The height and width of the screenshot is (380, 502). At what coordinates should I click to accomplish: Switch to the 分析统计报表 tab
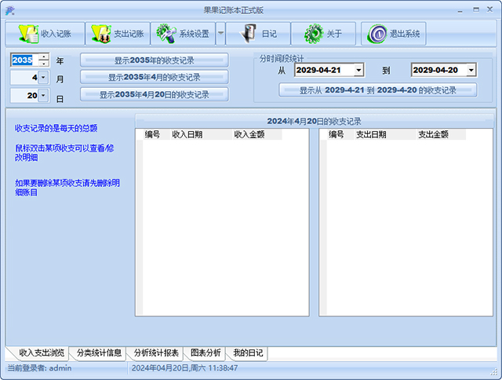click(x=156, y=353)
